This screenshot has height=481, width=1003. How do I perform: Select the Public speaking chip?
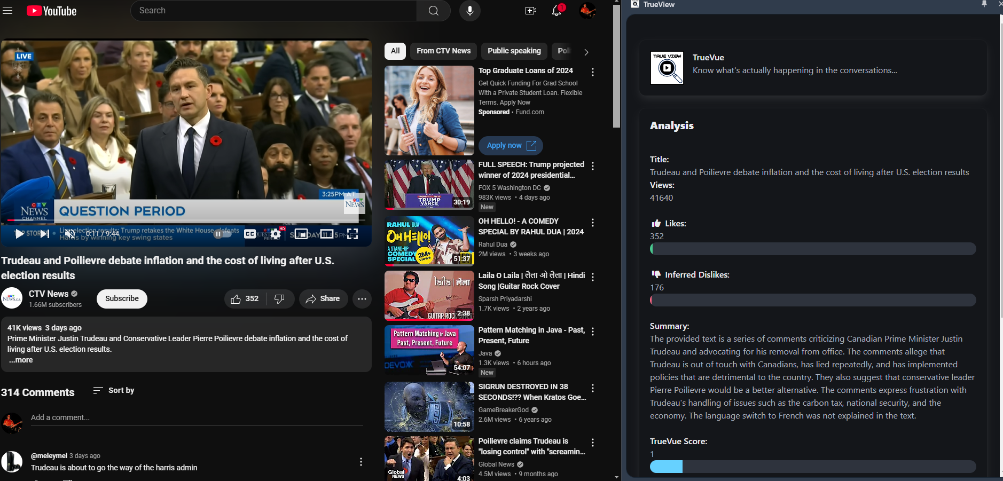tap(514, 51)
